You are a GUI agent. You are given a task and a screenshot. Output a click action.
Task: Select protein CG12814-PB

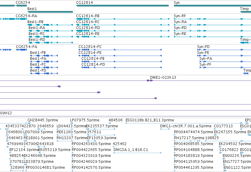pos(122,62)
